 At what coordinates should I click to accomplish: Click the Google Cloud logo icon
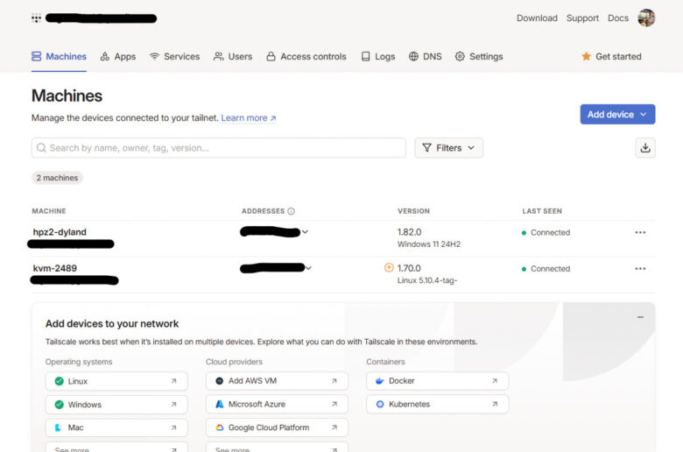(220, 428)
